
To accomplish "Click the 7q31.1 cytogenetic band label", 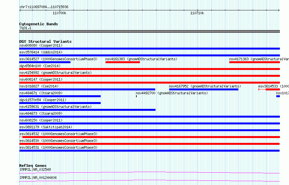I will [x=25, y=28].
